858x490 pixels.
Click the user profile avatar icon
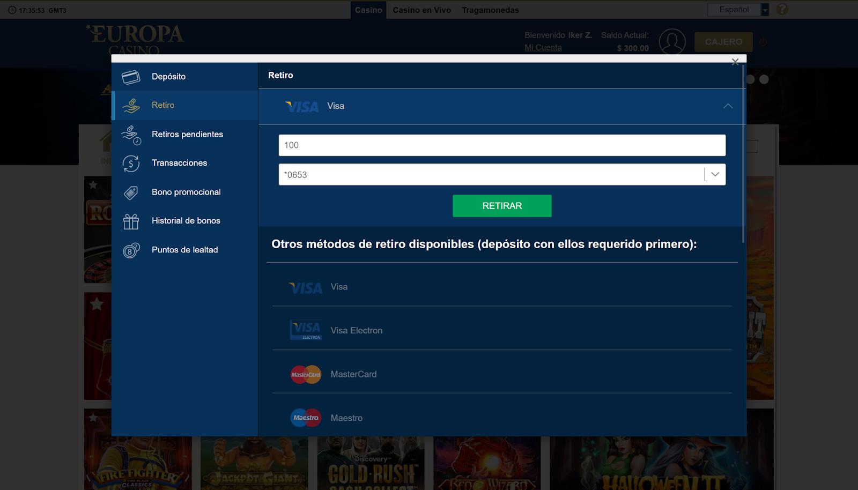pyautogui.click(x=672, y=42)
